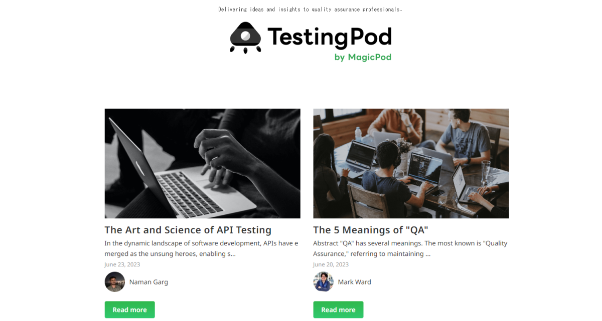Screen dimensions: 602x321
Task: Open 'The Art and Science of API Testing' title
Action: 188,230
